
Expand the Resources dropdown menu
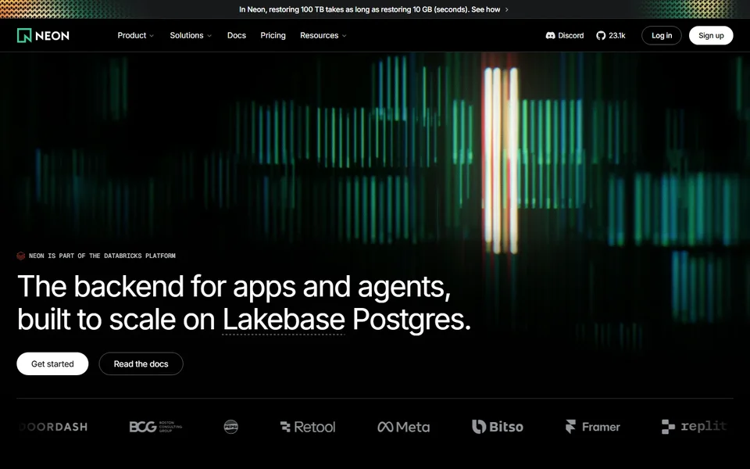coord(323,35)
